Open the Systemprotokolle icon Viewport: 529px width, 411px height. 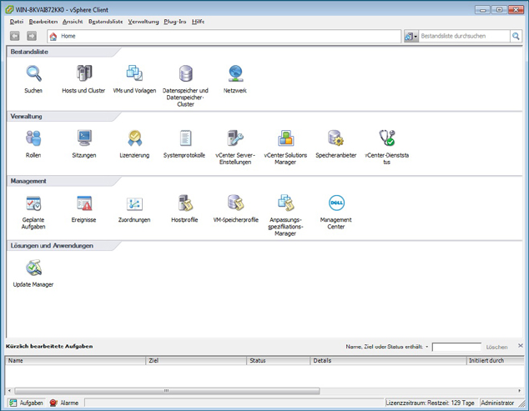tap(185, 138)
